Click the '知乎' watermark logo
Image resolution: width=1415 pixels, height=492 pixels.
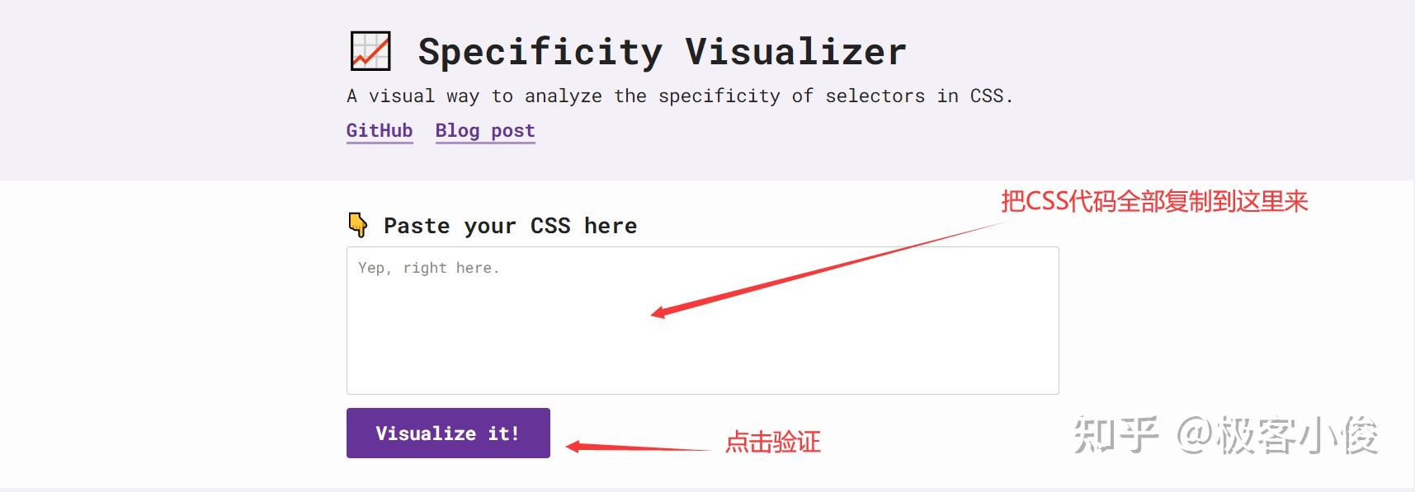(x=1115, y=434)
